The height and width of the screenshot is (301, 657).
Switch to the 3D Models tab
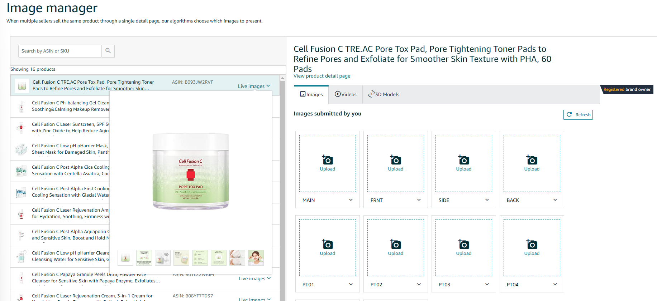click(384, 94)
